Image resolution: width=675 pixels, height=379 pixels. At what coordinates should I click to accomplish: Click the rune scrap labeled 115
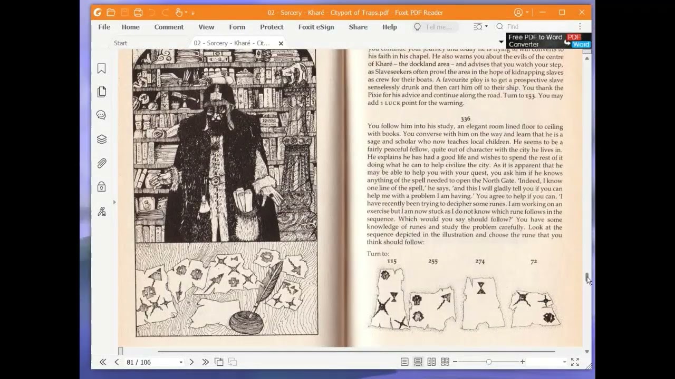389,298
